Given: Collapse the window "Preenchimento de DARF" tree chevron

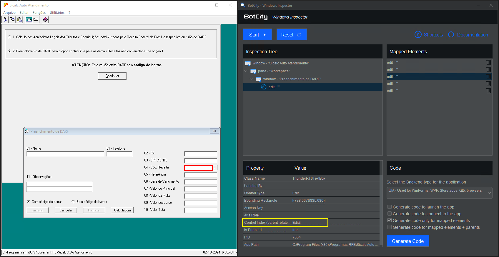Looking at the screenshot, I should [x=251, y=79].
